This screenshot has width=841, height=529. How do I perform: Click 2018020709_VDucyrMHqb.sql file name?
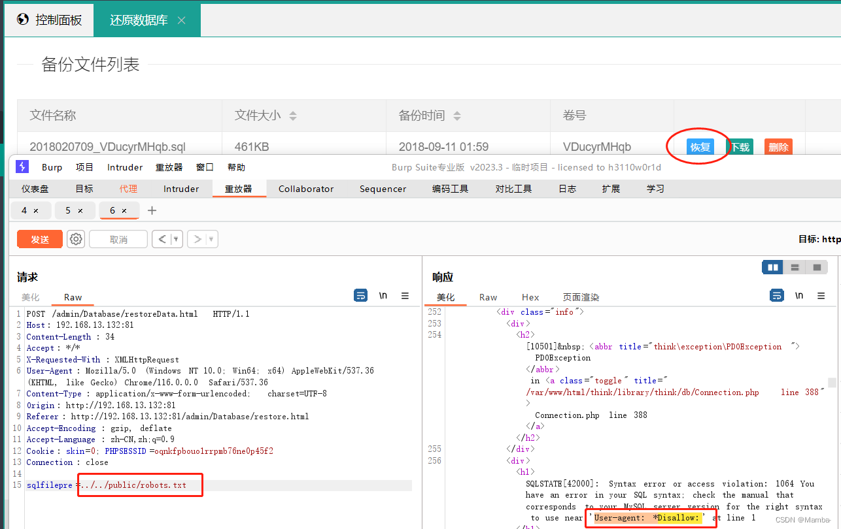pyautogui.click(x=108, y=147)
